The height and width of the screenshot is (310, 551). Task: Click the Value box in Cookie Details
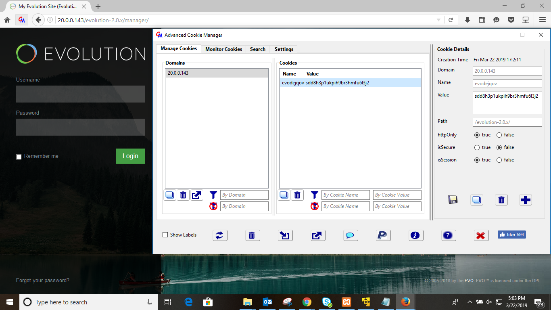(x=507, y=103)
